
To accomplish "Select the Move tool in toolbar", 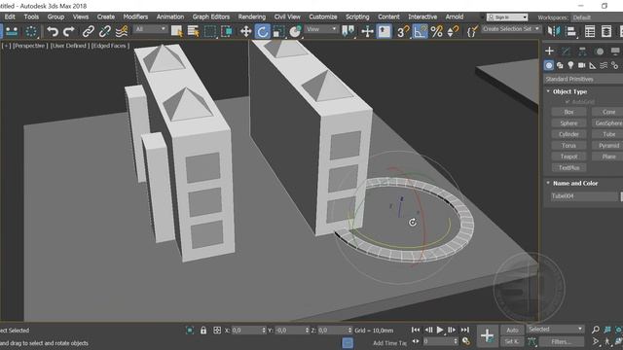I will click(246, 31).
